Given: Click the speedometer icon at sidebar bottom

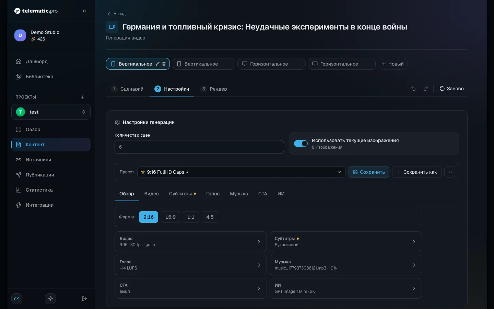Looking at the screenshot, I should [17, 299].
